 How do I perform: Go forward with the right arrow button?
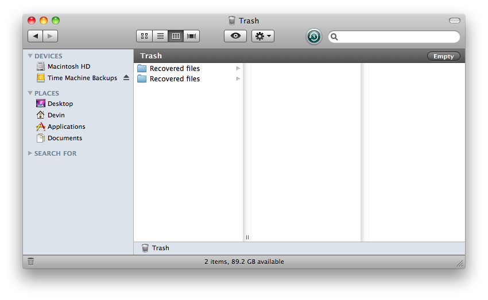pos(50,36)
